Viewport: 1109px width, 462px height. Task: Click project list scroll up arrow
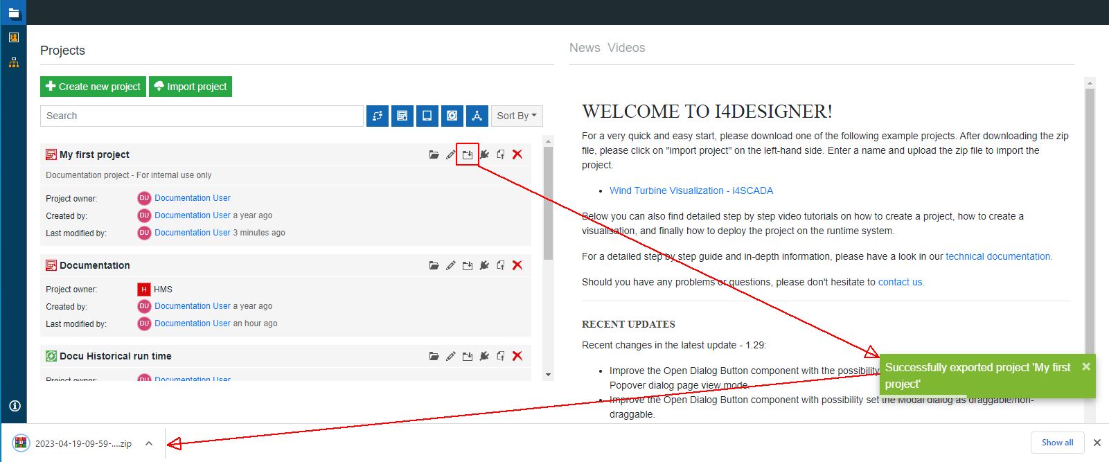pyautogui.click(x=548, y=141)
